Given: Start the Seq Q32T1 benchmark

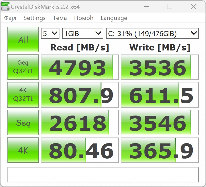Looking at the screenshot, I should [x=23, y=67].
